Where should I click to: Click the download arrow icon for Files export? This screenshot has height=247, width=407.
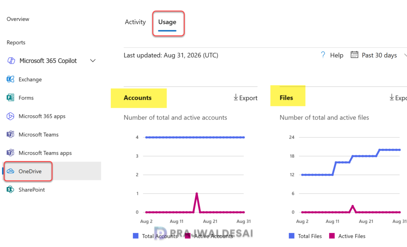pyautogui.click(x=391, y=98)
